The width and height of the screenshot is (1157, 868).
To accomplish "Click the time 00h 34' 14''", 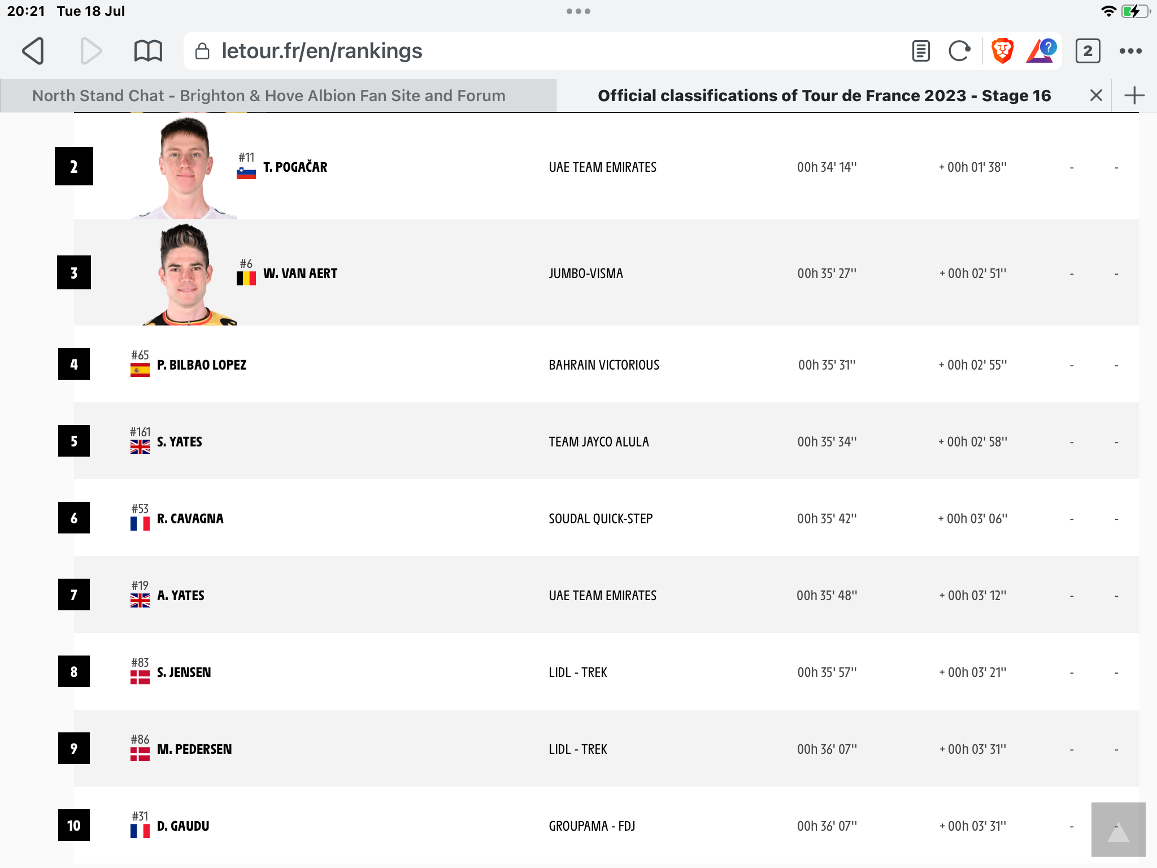I will 827,167.
